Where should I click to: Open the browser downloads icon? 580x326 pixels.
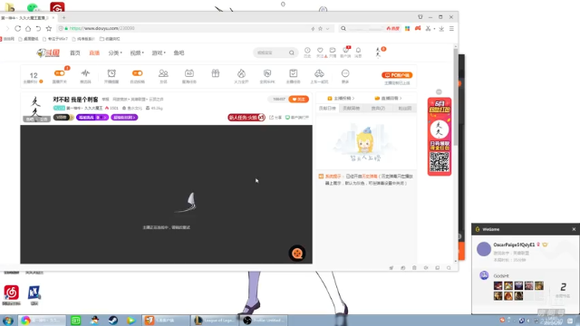click(x=441, y=28)
